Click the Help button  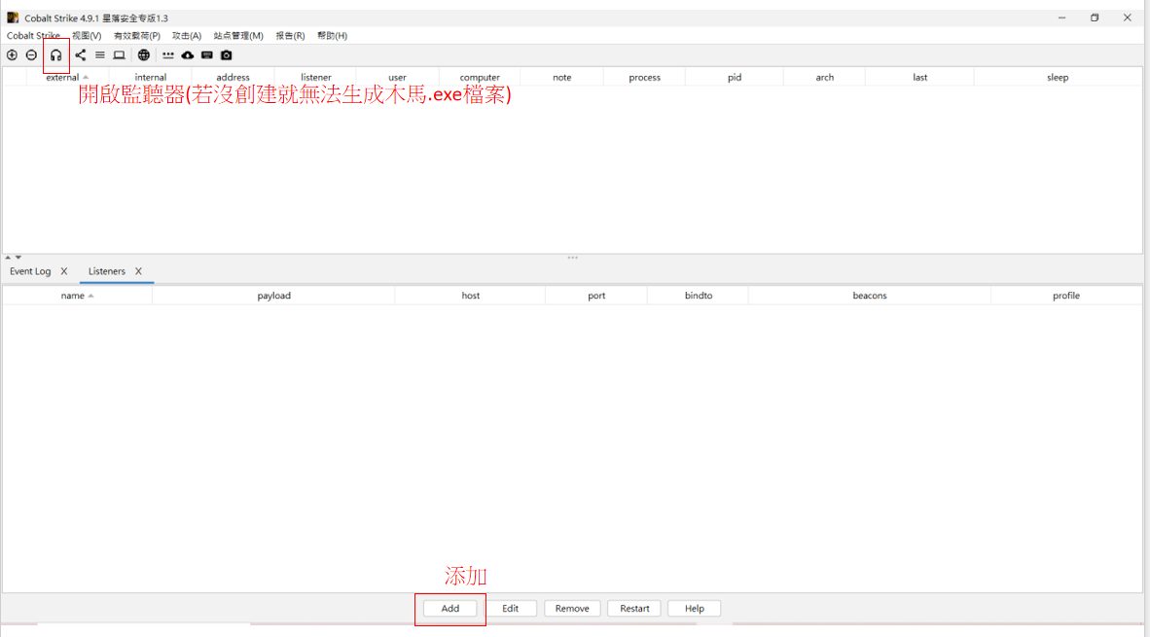(695, 609)
